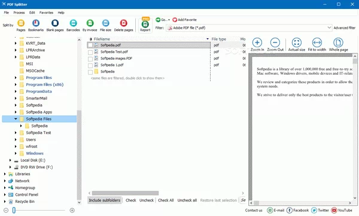359x216 pixels.
Task: Click the Libraries folder icon
Action: click(11, 174)
